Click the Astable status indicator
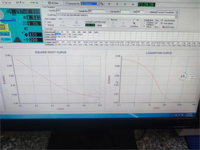200x150 pixels. [6, 40]
